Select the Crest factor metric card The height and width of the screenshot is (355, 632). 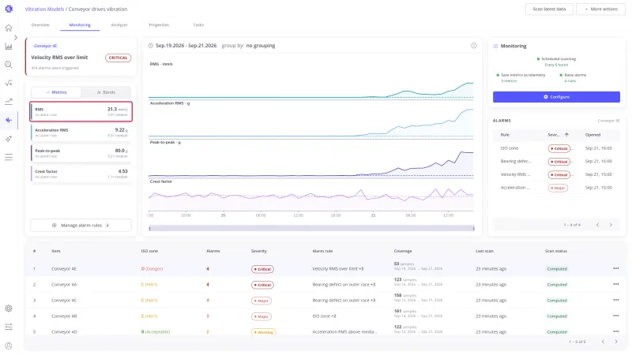81,174
